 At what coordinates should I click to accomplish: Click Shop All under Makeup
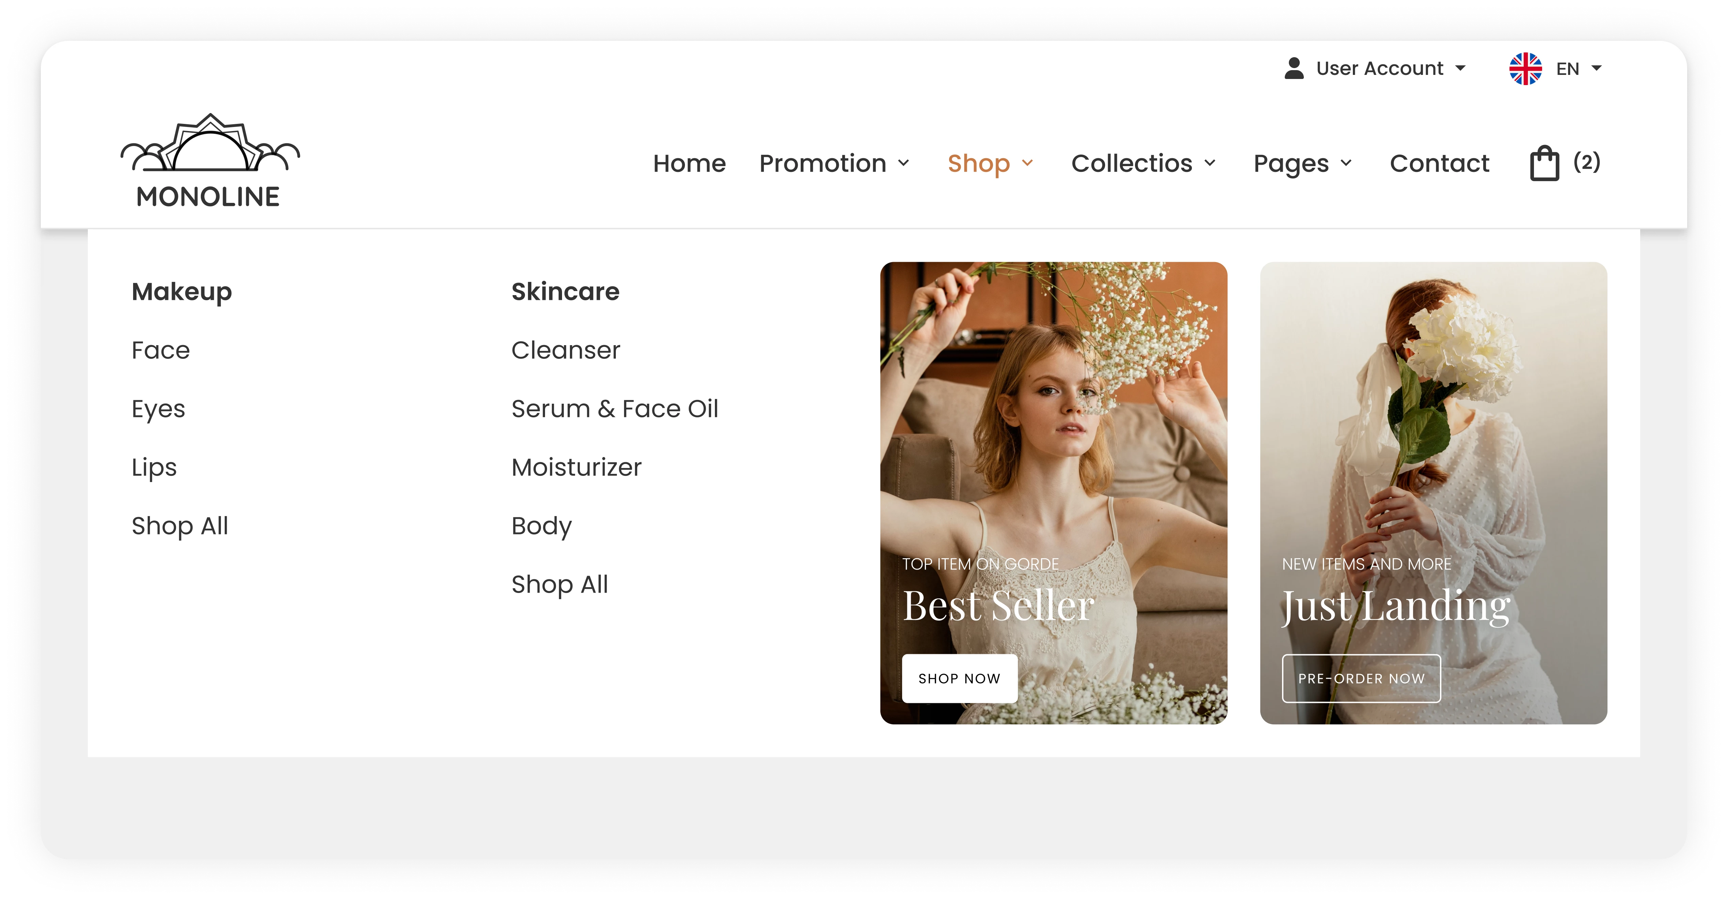180,526
